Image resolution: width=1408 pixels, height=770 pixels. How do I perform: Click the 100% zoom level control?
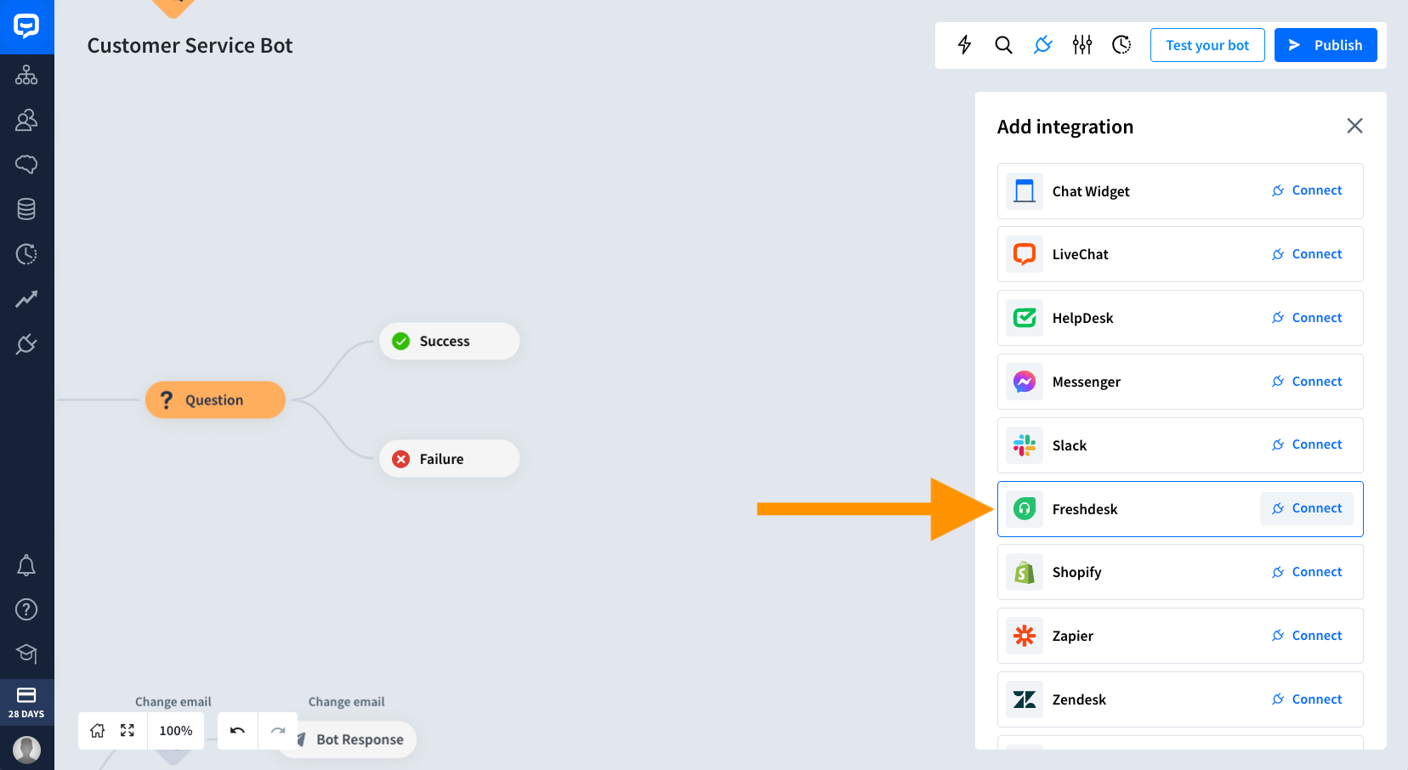click(176, 731)
